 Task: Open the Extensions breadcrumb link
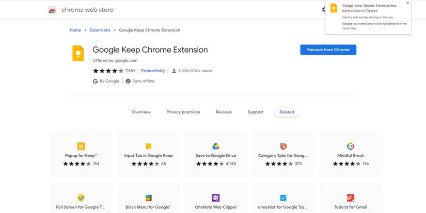[100, 30]
